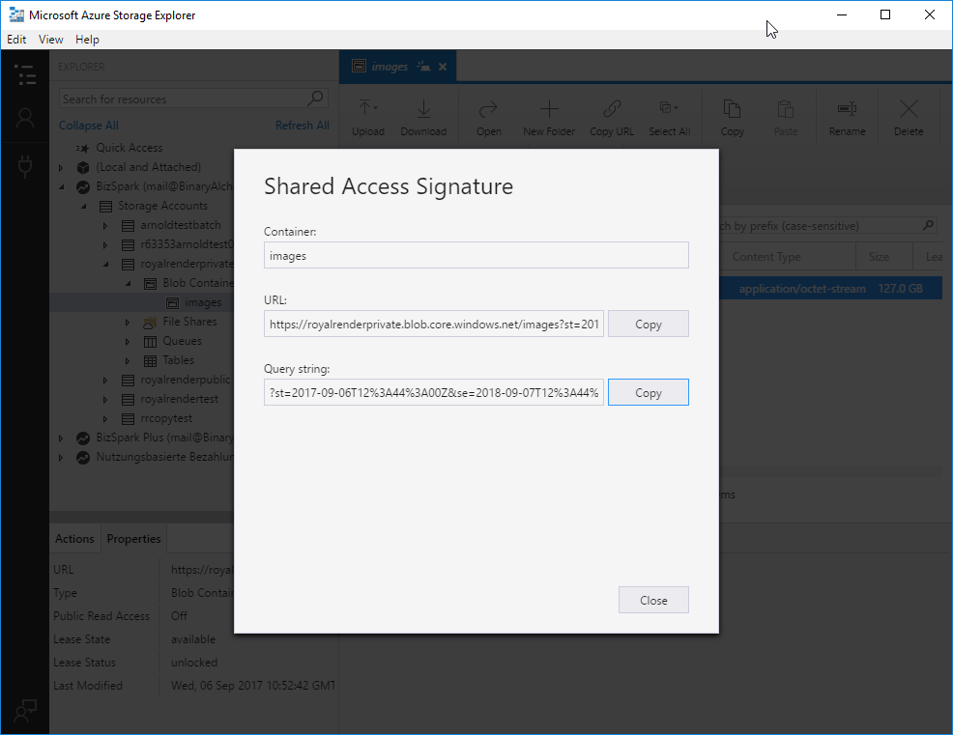Focus the Search for resources box
The width and height of the screenshot is (953, 735).
(193, 99)
